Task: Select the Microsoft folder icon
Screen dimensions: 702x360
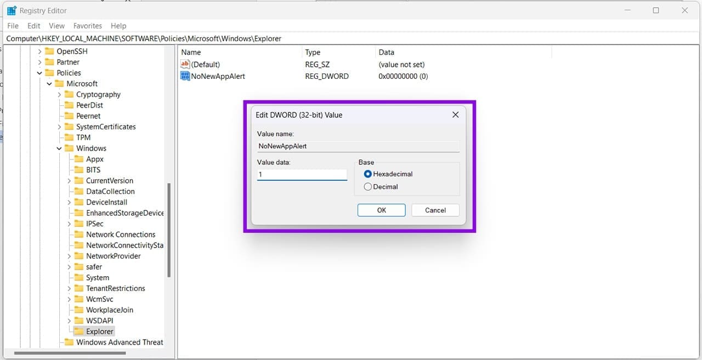Action: pos(59,83)
